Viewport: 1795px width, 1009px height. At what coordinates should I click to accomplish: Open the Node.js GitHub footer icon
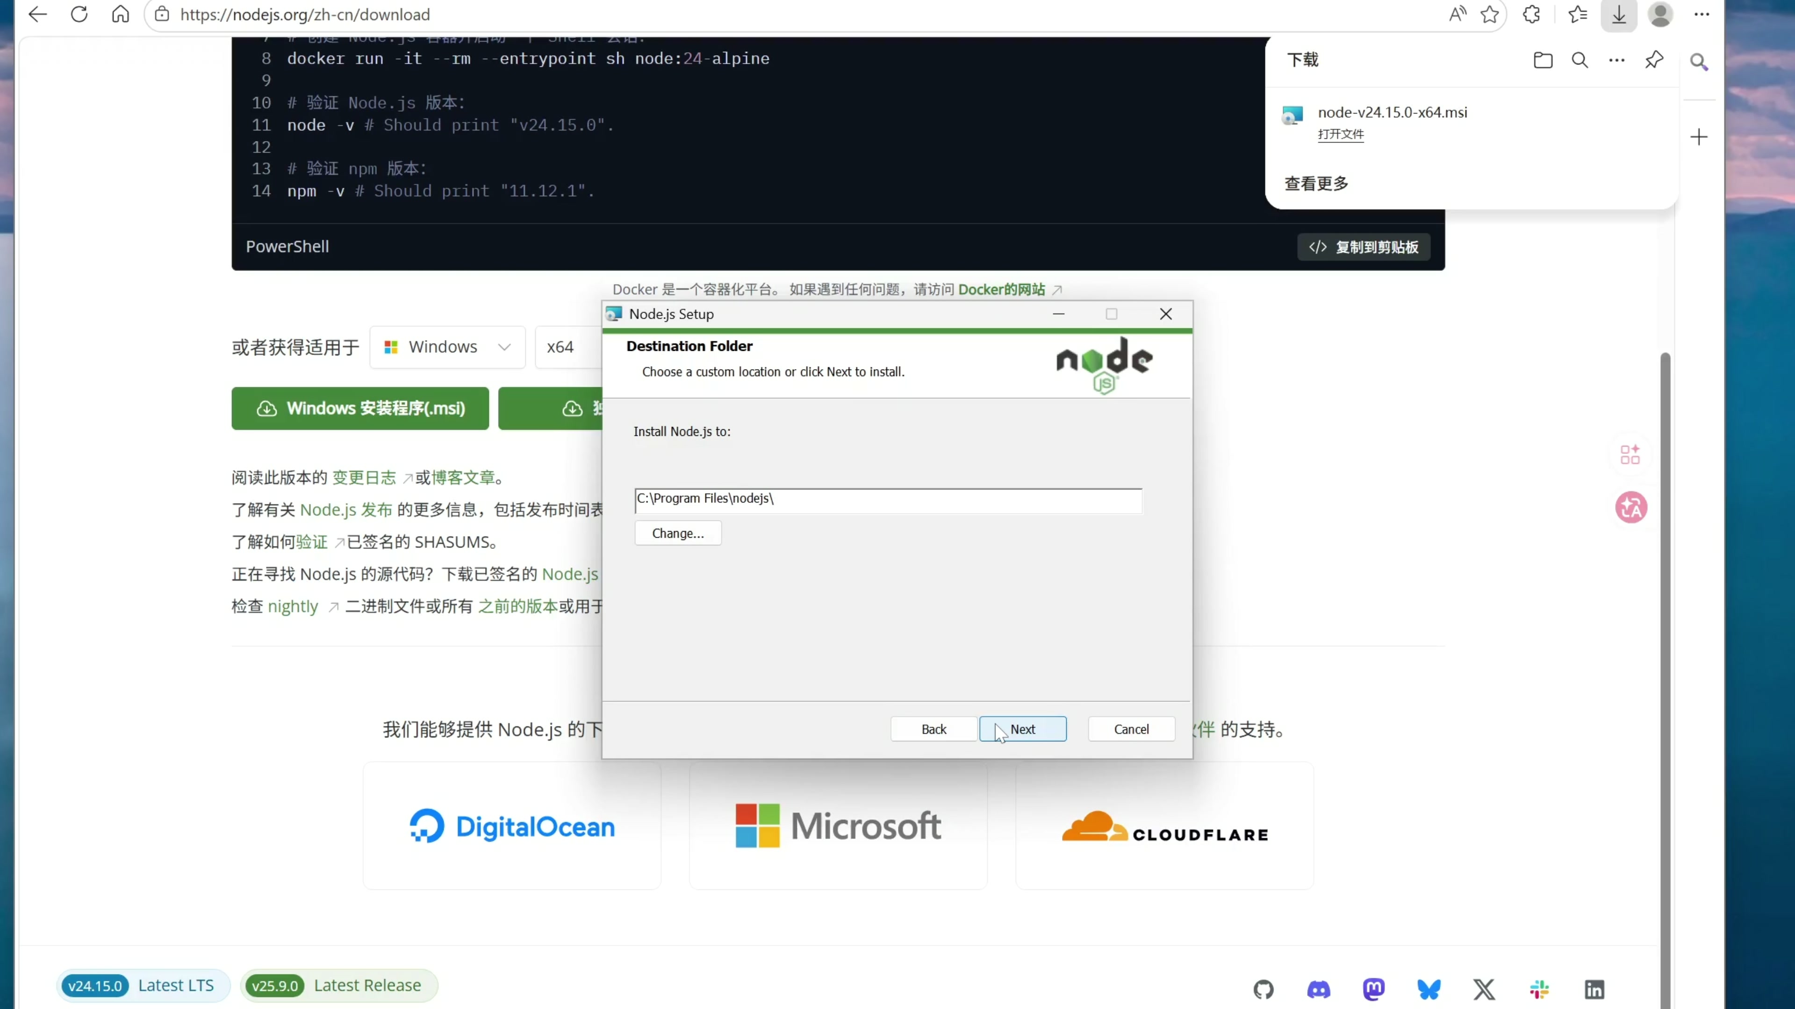click(1264, 989)
